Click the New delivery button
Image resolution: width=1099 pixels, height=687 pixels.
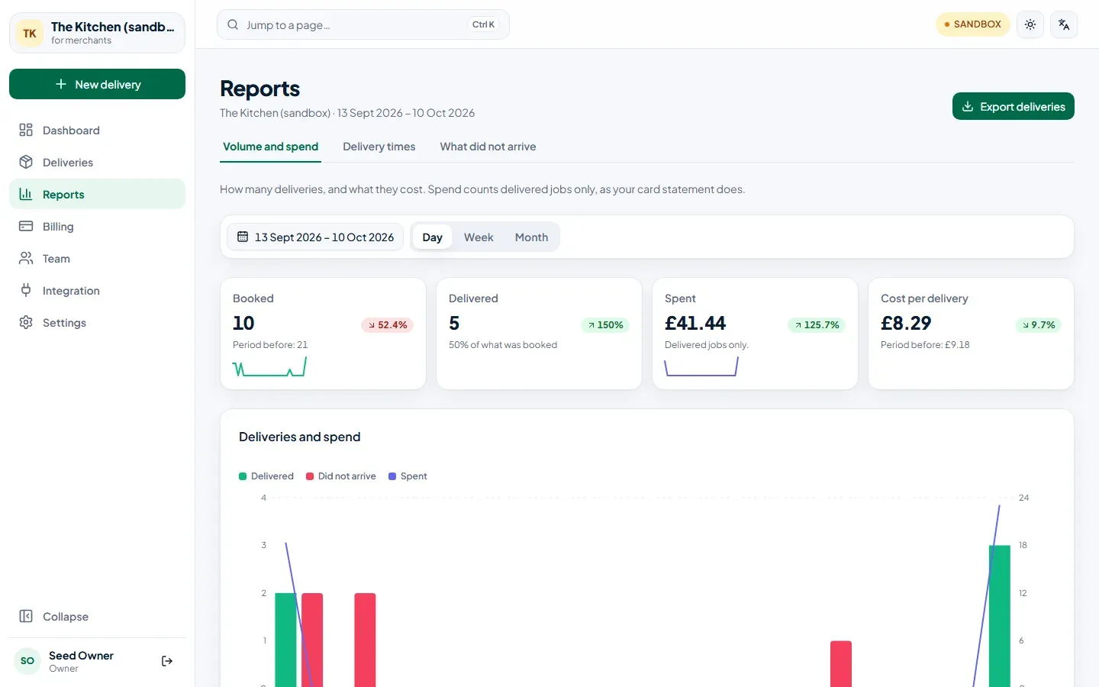tap(97, 84)
